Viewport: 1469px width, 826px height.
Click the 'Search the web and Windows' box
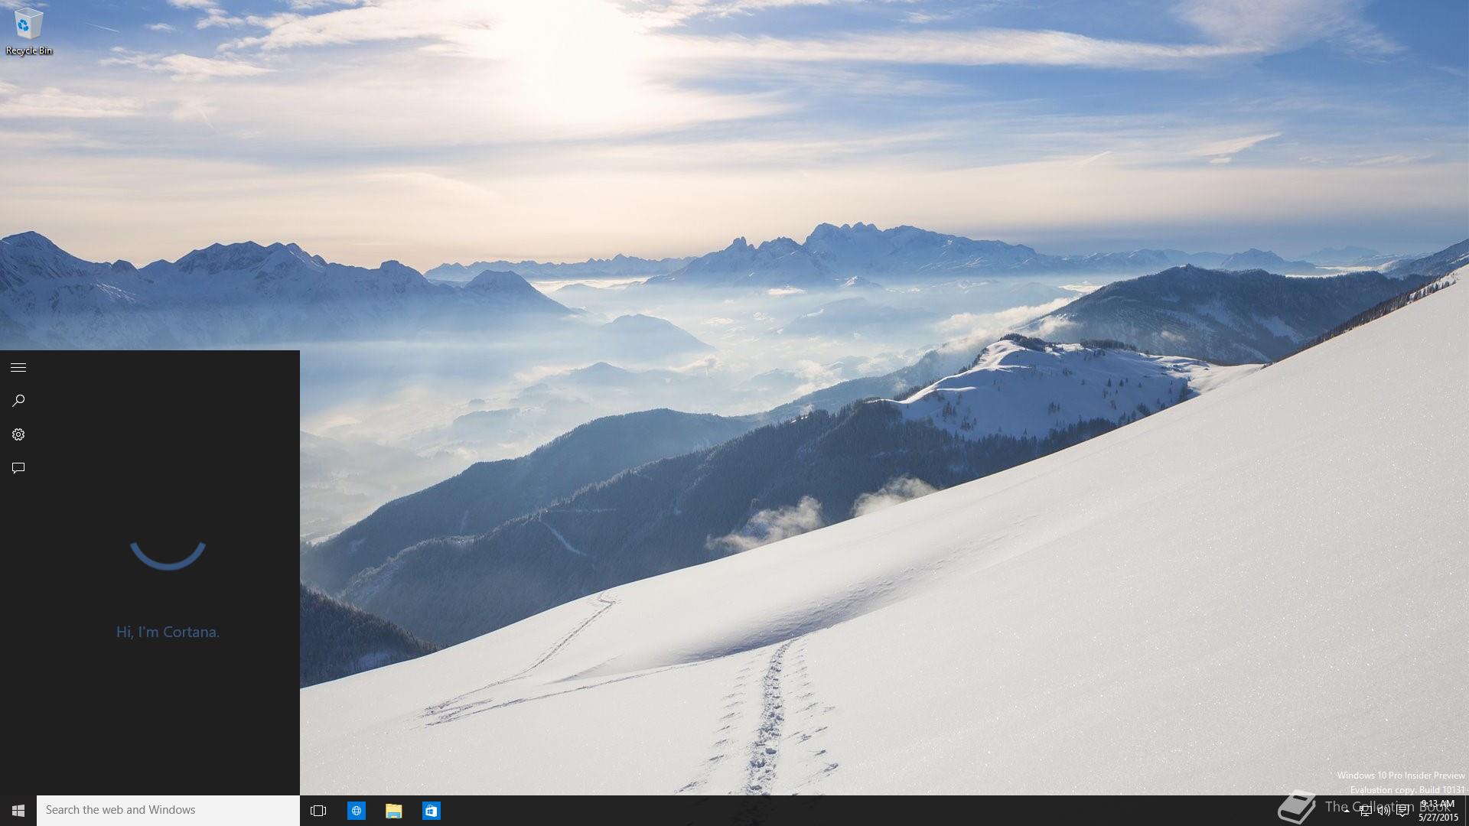pos(168,811)
